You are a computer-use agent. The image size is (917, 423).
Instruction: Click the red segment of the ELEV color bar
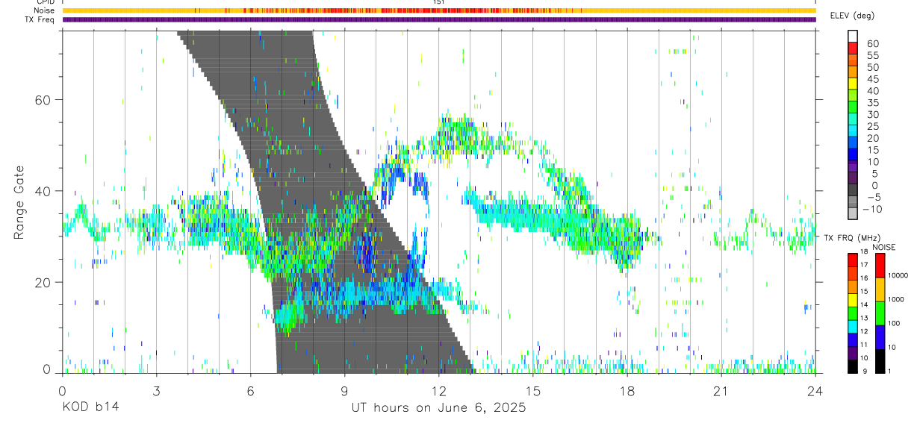click(x=853, y=48)
